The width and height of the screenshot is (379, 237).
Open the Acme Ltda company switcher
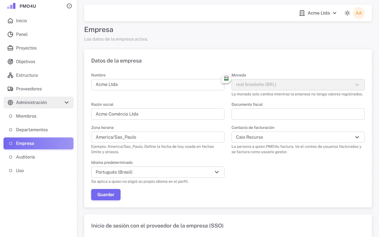[318, 13]
